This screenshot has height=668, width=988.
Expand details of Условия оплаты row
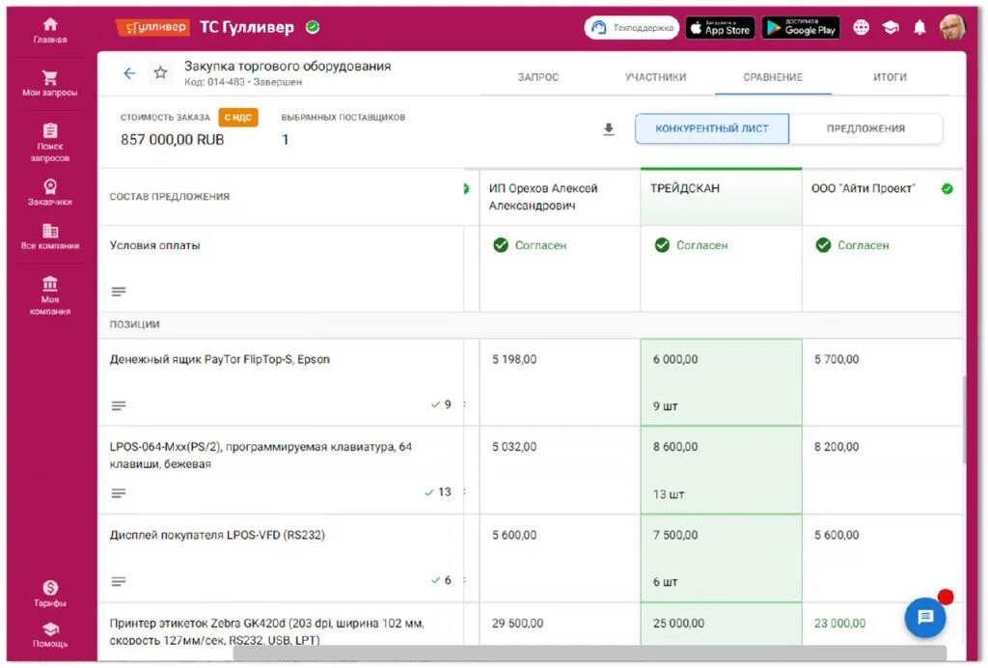point(119,292)
